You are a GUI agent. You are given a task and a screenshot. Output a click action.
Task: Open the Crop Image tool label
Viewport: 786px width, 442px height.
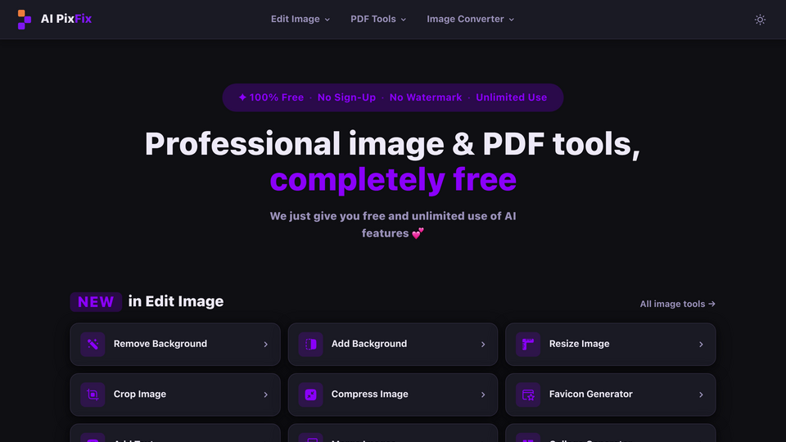tap(140, 394)
